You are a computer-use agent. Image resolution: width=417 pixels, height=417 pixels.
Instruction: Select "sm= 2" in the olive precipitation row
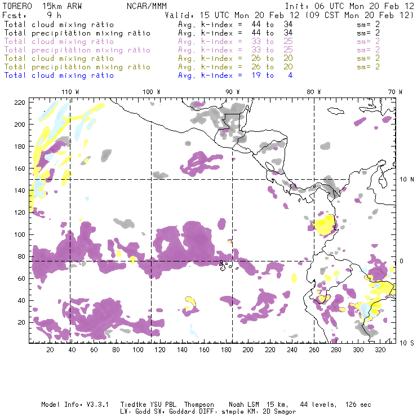click(x=368, y=67)
